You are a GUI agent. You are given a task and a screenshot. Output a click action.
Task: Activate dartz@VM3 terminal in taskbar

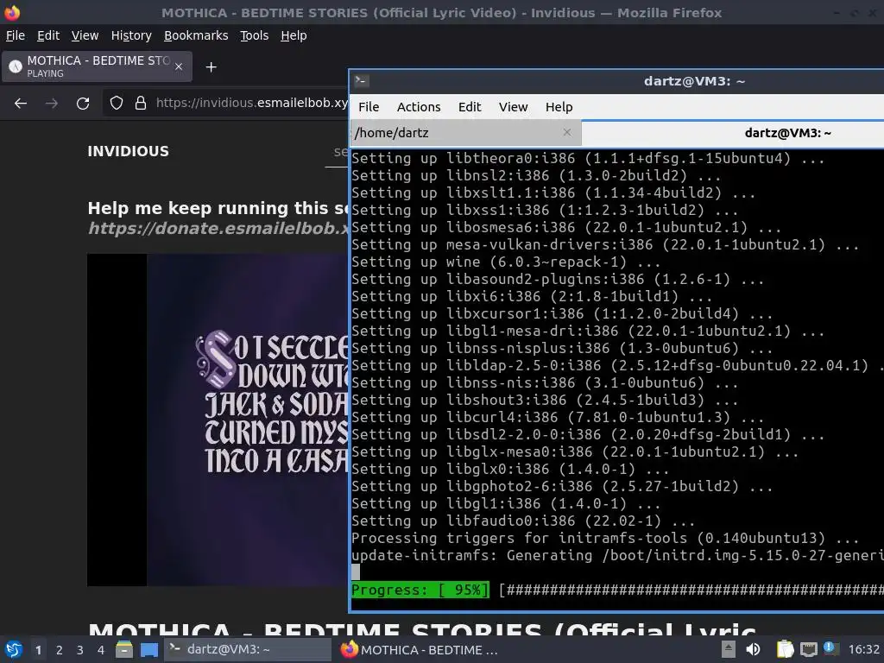click(x=248, y=649)
